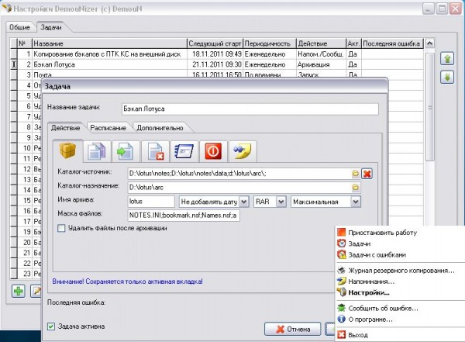
Task: Click the green plus add task button
Action: coord(17,290)
